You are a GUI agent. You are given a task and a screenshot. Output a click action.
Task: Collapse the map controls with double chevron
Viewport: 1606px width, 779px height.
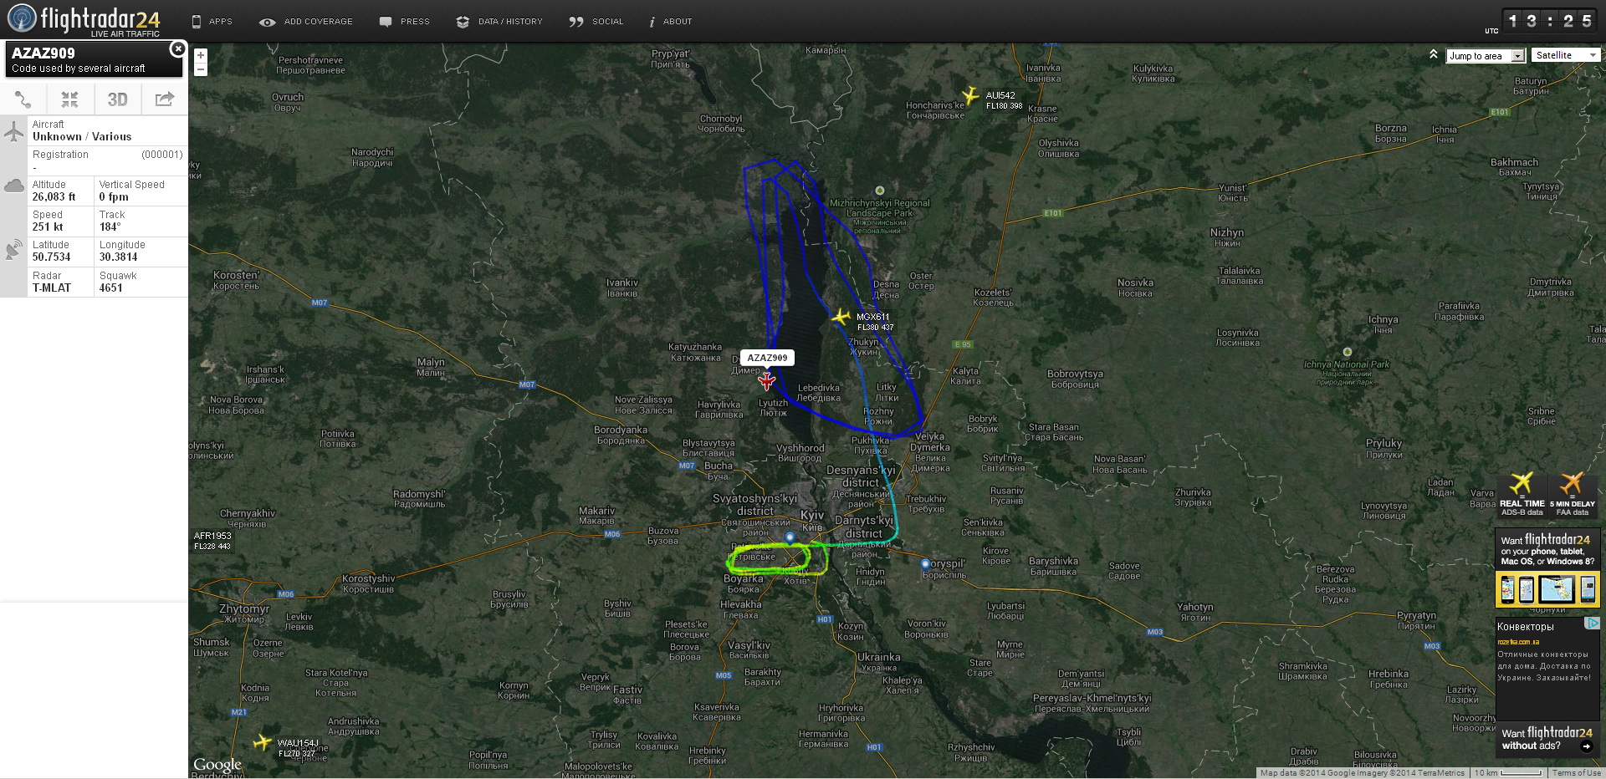(x=1433, y=54)
